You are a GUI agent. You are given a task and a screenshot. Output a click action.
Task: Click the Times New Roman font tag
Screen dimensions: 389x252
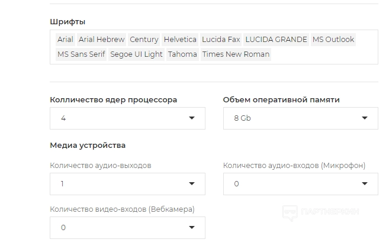pyautogui.click(x=236, y=54)
